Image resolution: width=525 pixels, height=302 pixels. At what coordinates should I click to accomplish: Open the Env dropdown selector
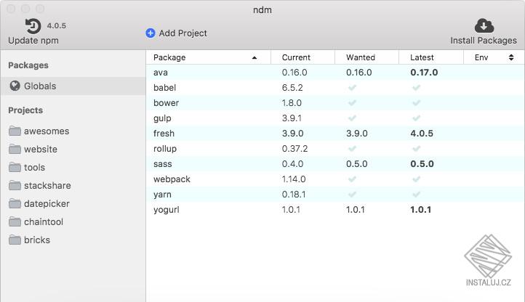tap(510, 57)
